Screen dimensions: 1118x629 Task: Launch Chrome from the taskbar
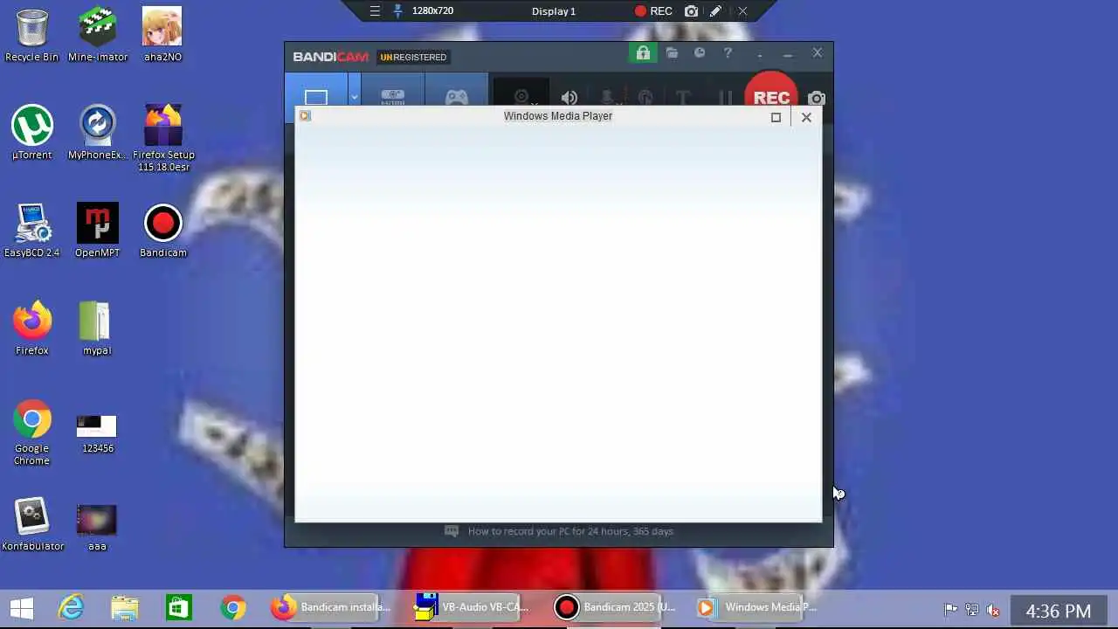point(233,607)
